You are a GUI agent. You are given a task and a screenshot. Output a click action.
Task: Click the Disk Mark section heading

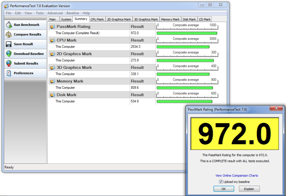click(66, 95)
